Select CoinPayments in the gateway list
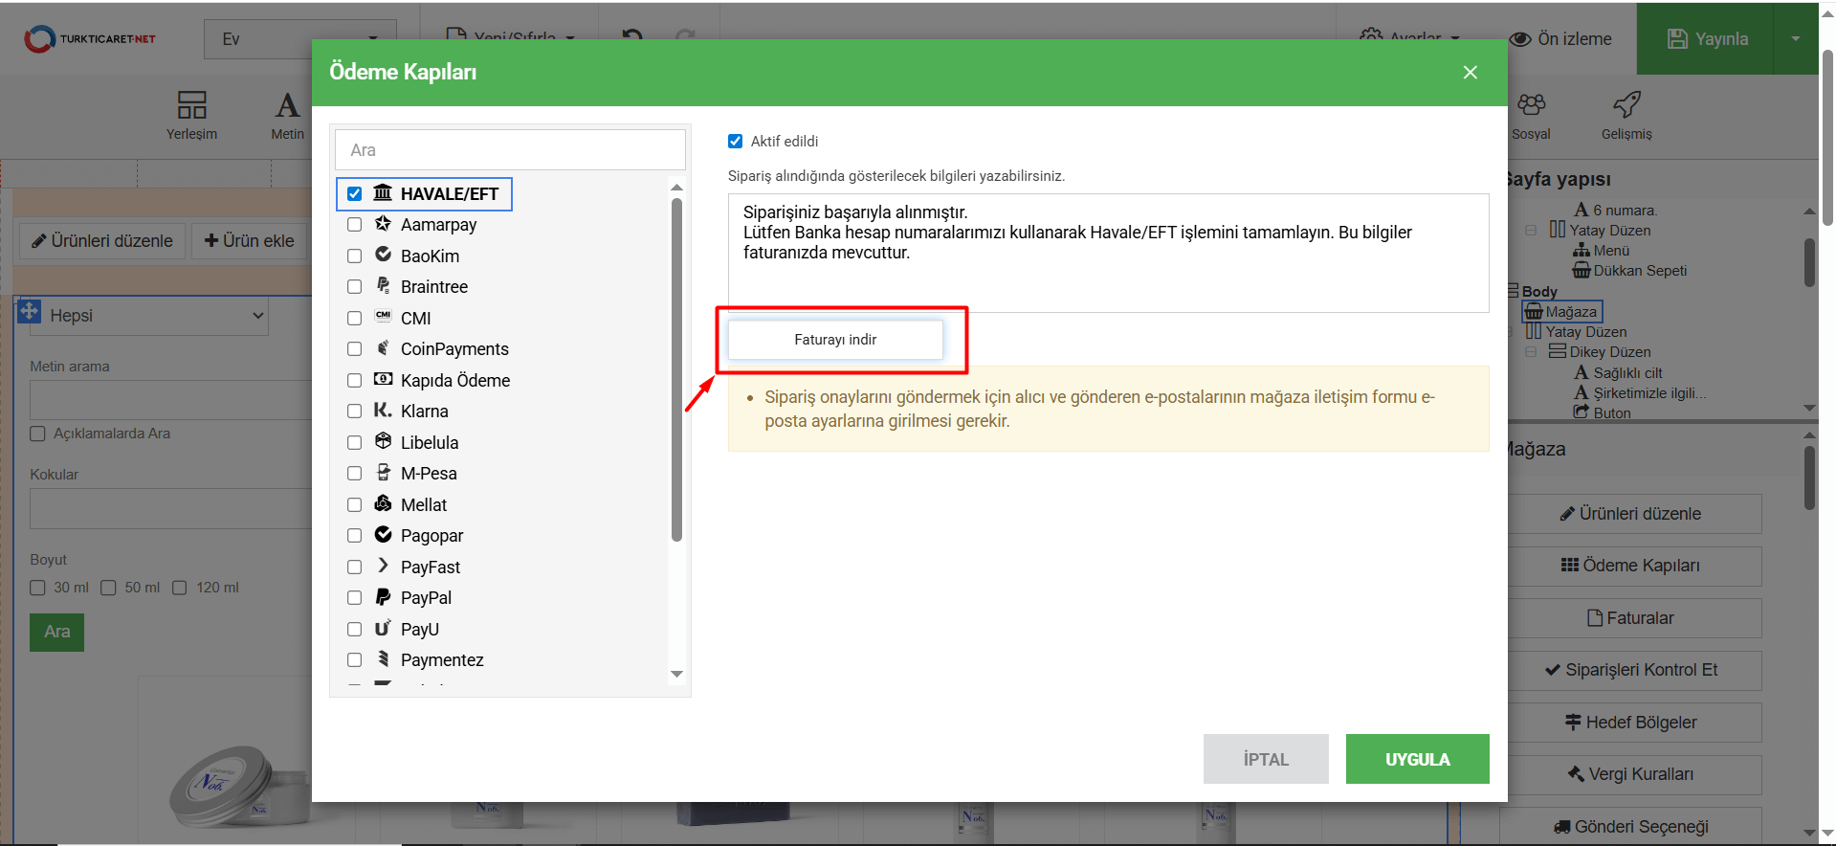The height and width of the screenshot is (846, 1836). (x=453, y=349)
